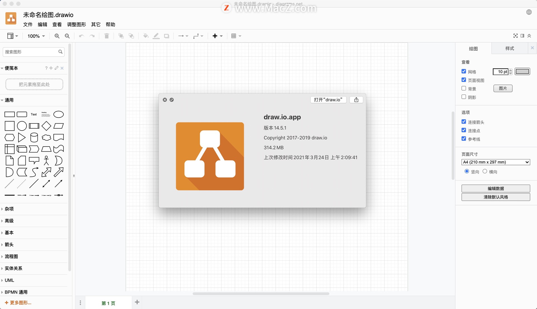Click the share icon in info dialog
The image size is (537, 309).
point(356,100)
